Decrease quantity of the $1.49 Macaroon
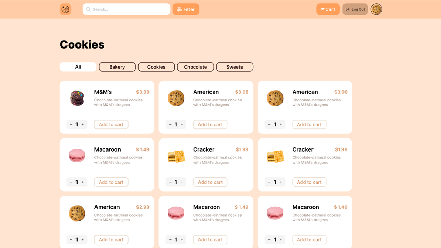Screen dimensions: 441x248 71,182
